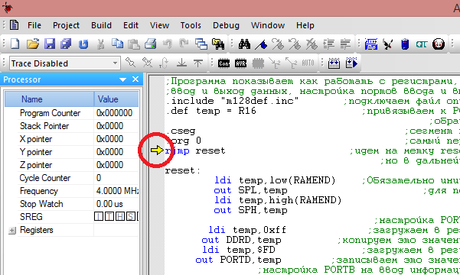460x275 pixels.
Task: Click the arrow-up-to-line trace icon
Action: [x=198, y=63]
